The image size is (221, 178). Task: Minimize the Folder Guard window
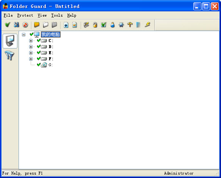[x=197, y=6]
